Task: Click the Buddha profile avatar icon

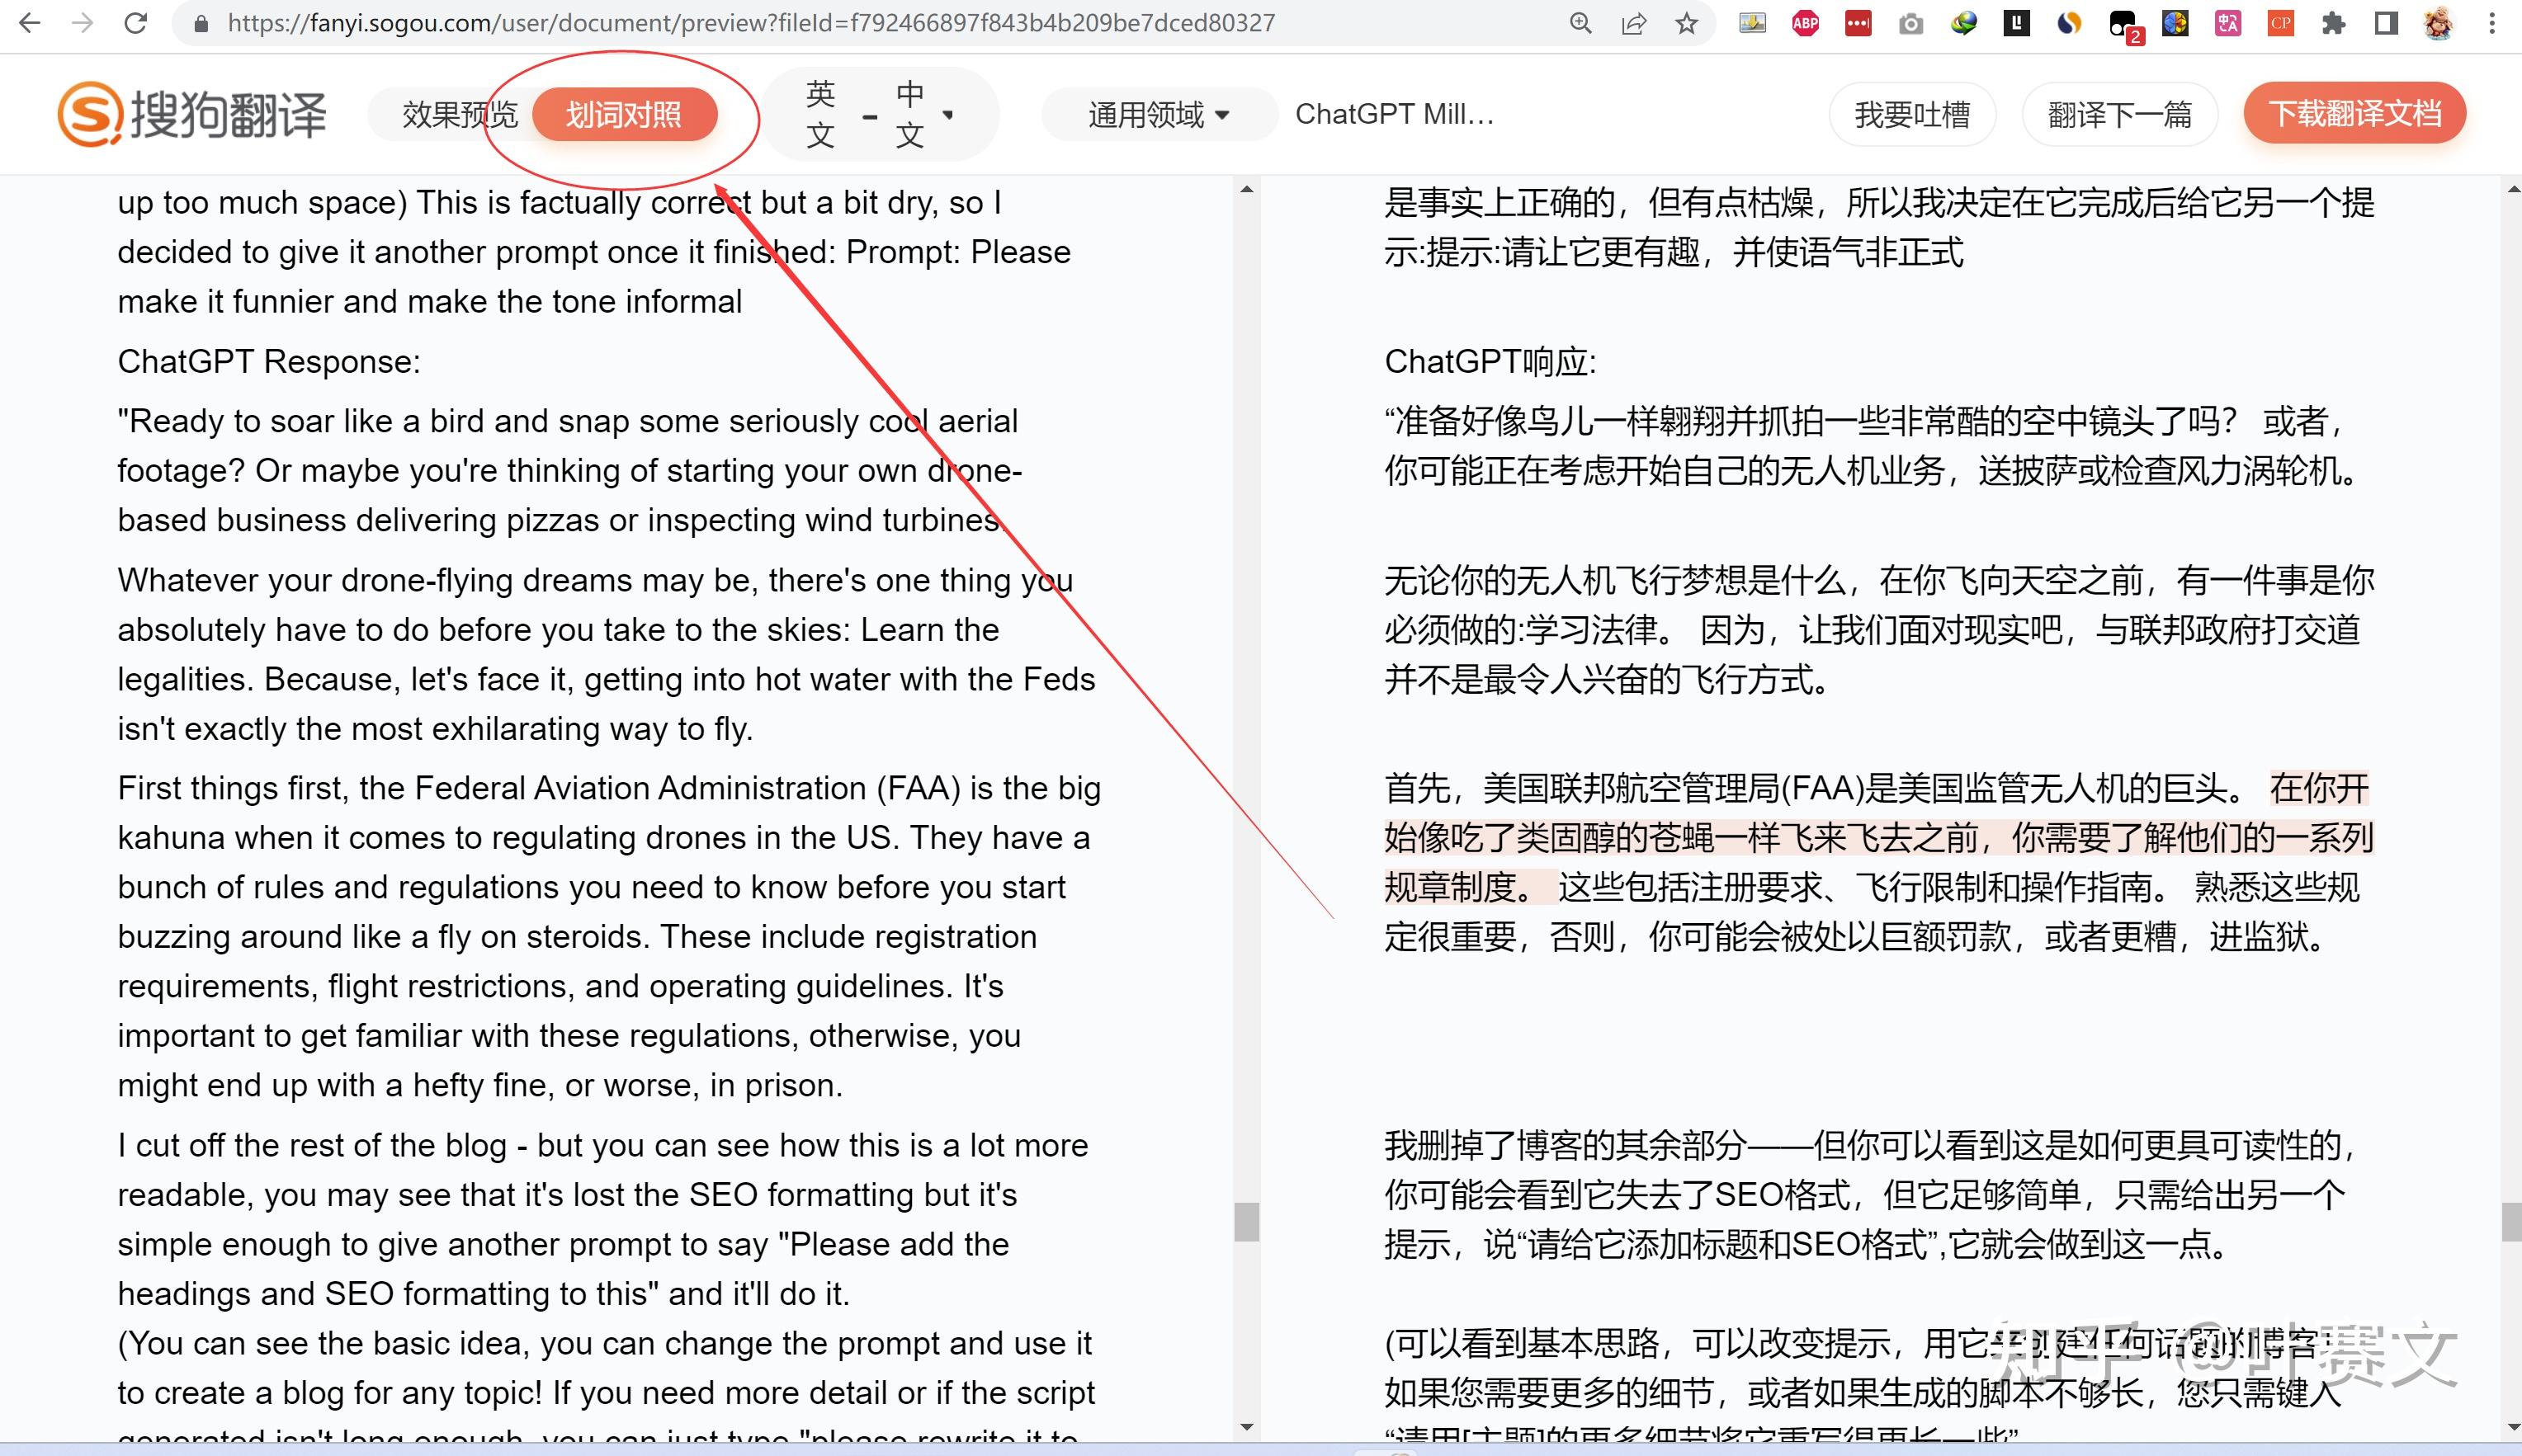Action: pyautogui.click(x=2438, y=23)
